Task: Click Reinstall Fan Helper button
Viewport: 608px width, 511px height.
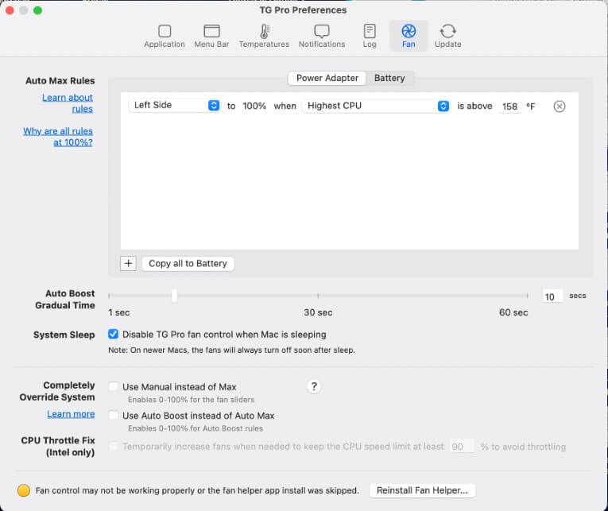Action: (x=422, y=490)
